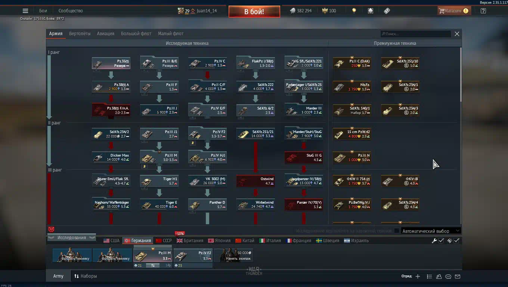Expand Nashorn/Waffenträger vehicle group
Viewport: 508px width, 287px height.
coord(111,204)
